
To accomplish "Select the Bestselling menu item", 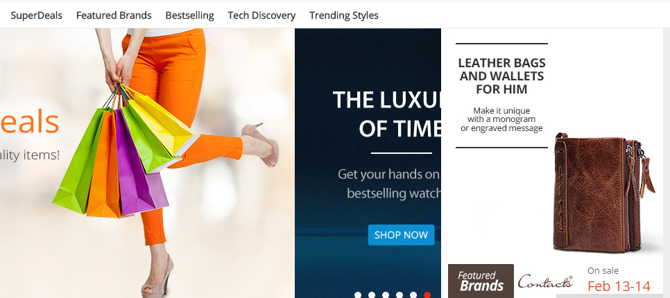I will (190, 15).
